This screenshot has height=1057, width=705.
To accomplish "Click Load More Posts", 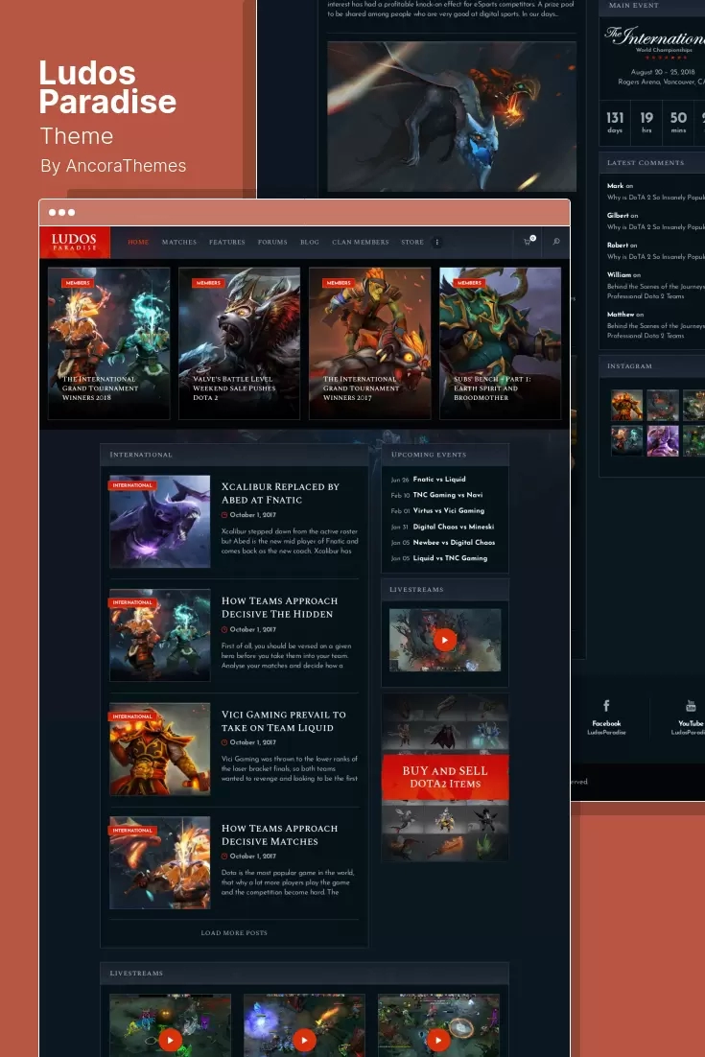I will click(x=234, y=933).
